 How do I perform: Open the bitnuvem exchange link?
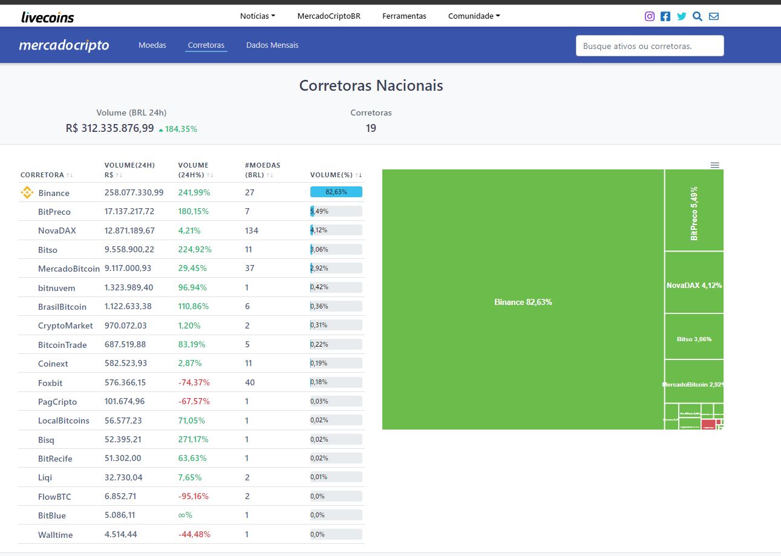coord(57,288)
